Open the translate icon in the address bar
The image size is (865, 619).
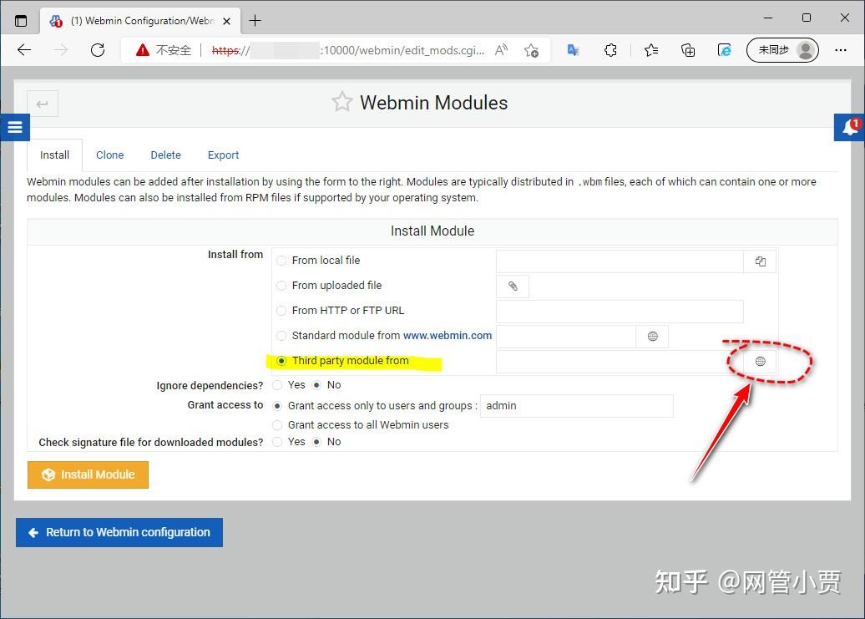[x=572, y=50]
